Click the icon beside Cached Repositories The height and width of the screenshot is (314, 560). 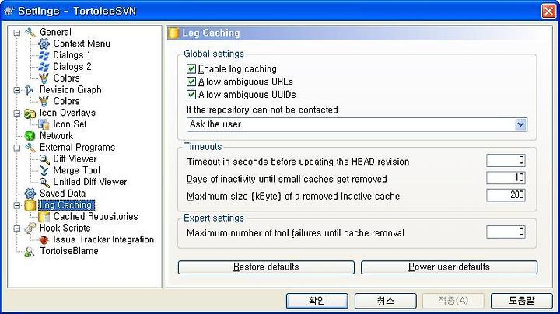44,217
